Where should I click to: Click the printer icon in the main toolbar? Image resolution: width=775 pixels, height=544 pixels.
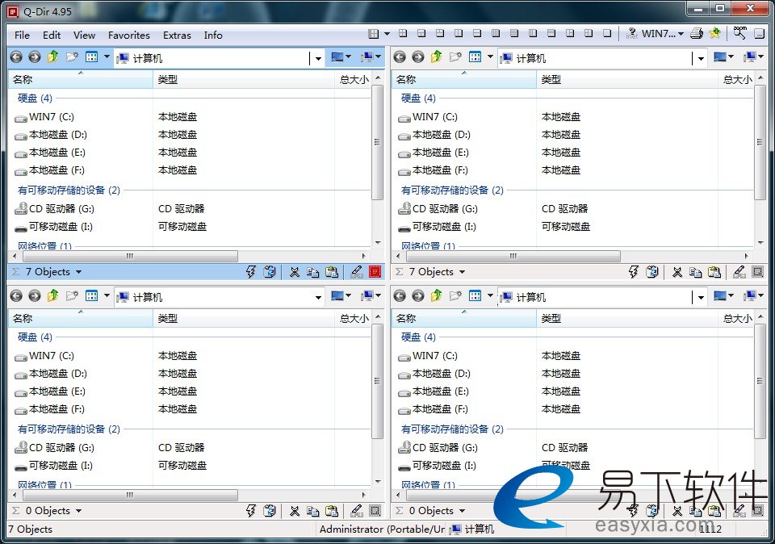tap(697, 34)
